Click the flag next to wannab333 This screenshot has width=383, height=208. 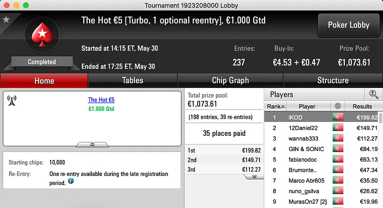[338, 139]
